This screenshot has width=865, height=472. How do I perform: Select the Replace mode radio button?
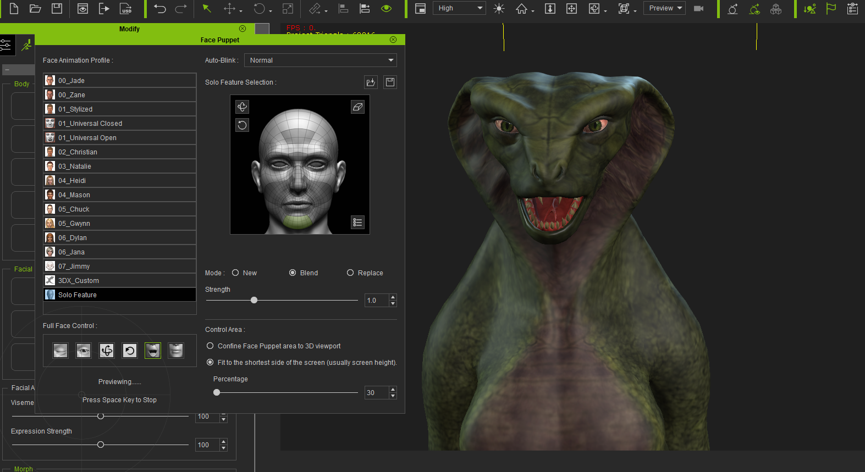pyautogui.click(x=350, y=273)
